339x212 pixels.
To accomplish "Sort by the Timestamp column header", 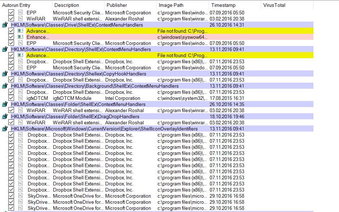I will (235, 5).
